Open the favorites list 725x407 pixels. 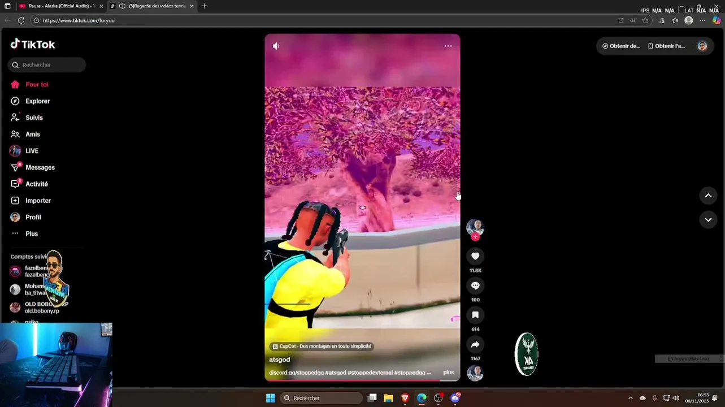click(x=675, y=20)
